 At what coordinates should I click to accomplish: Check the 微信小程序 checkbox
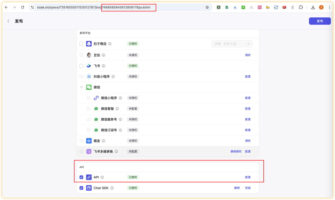89,98
